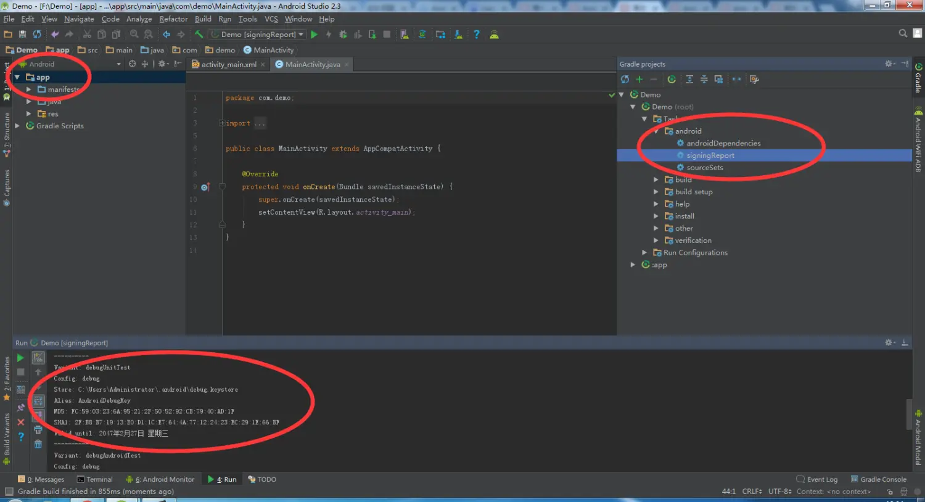Click the toolbar Help question mark
Screen dimensions: 925x502
click(476, 35)
